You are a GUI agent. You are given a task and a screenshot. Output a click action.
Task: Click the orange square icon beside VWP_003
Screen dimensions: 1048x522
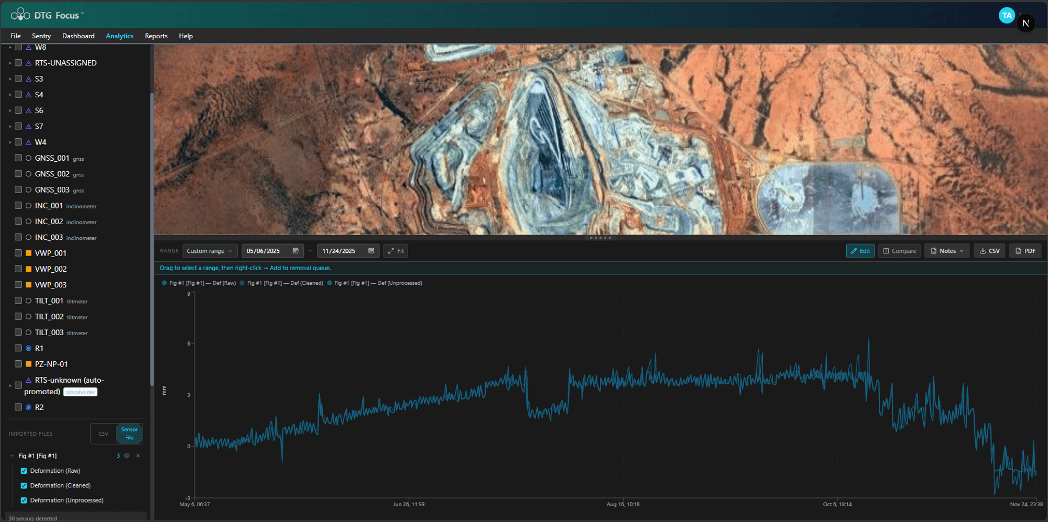[x=28, y=285]
